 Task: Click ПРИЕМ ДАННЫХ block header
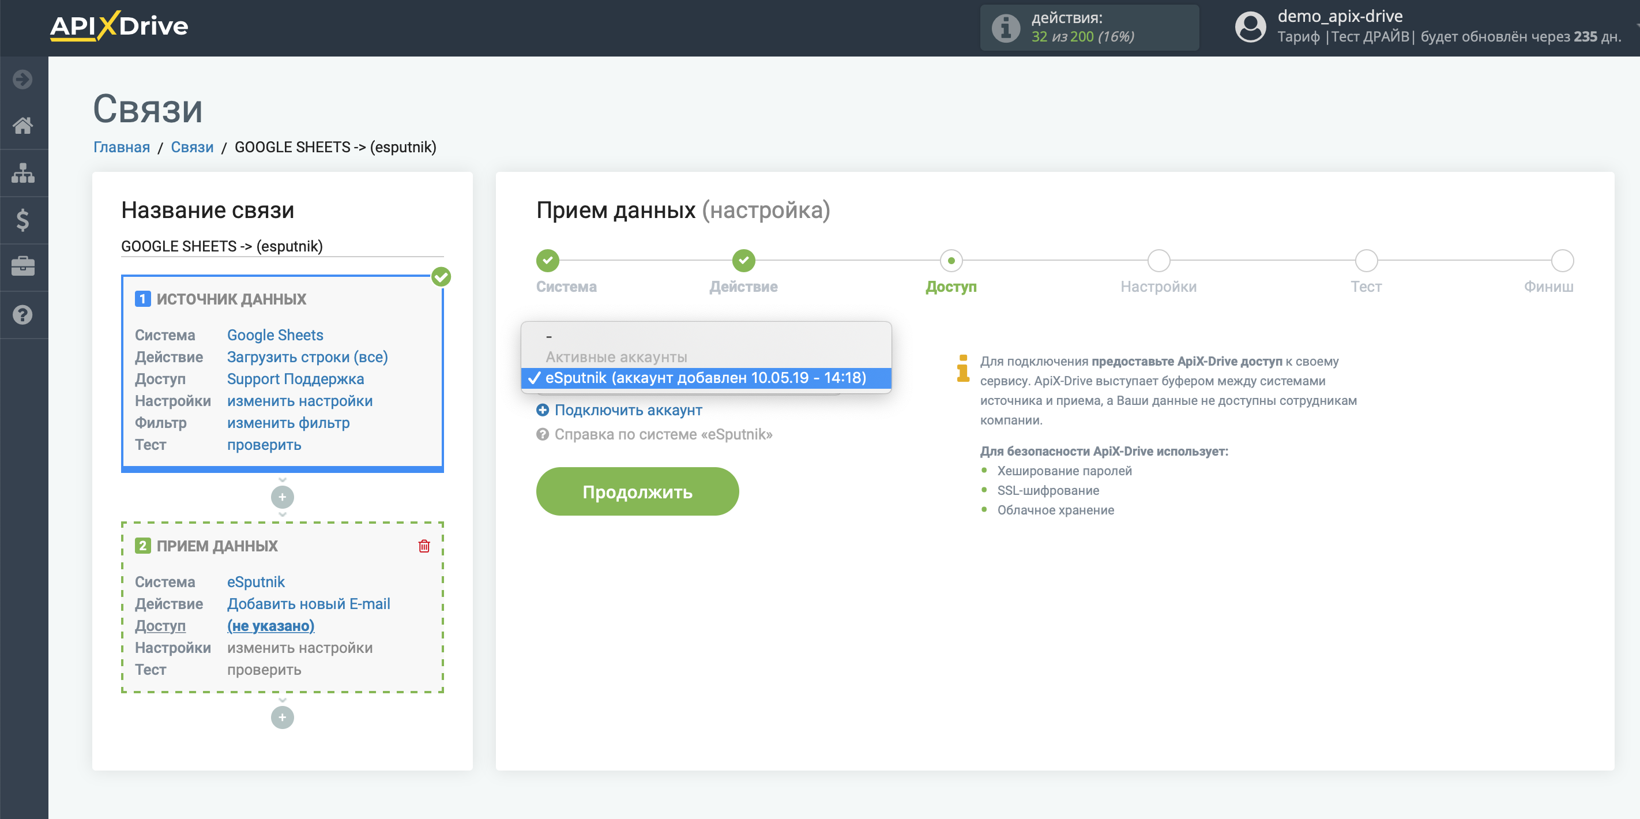tap(217, 546)
